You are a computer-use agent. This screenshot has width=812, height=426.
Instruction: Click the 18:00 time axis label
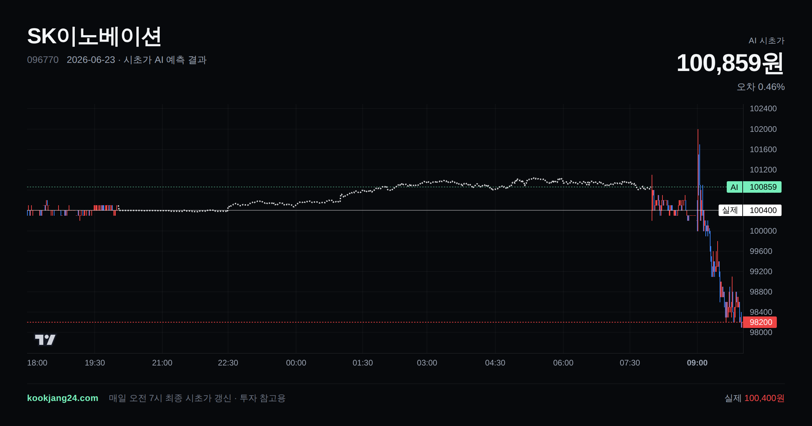pyautogui.click(x=37, y=363)
